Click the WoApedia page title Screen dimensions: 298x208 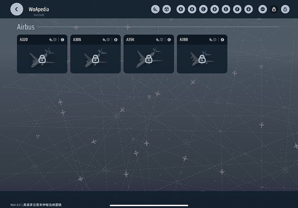point(39,9)
